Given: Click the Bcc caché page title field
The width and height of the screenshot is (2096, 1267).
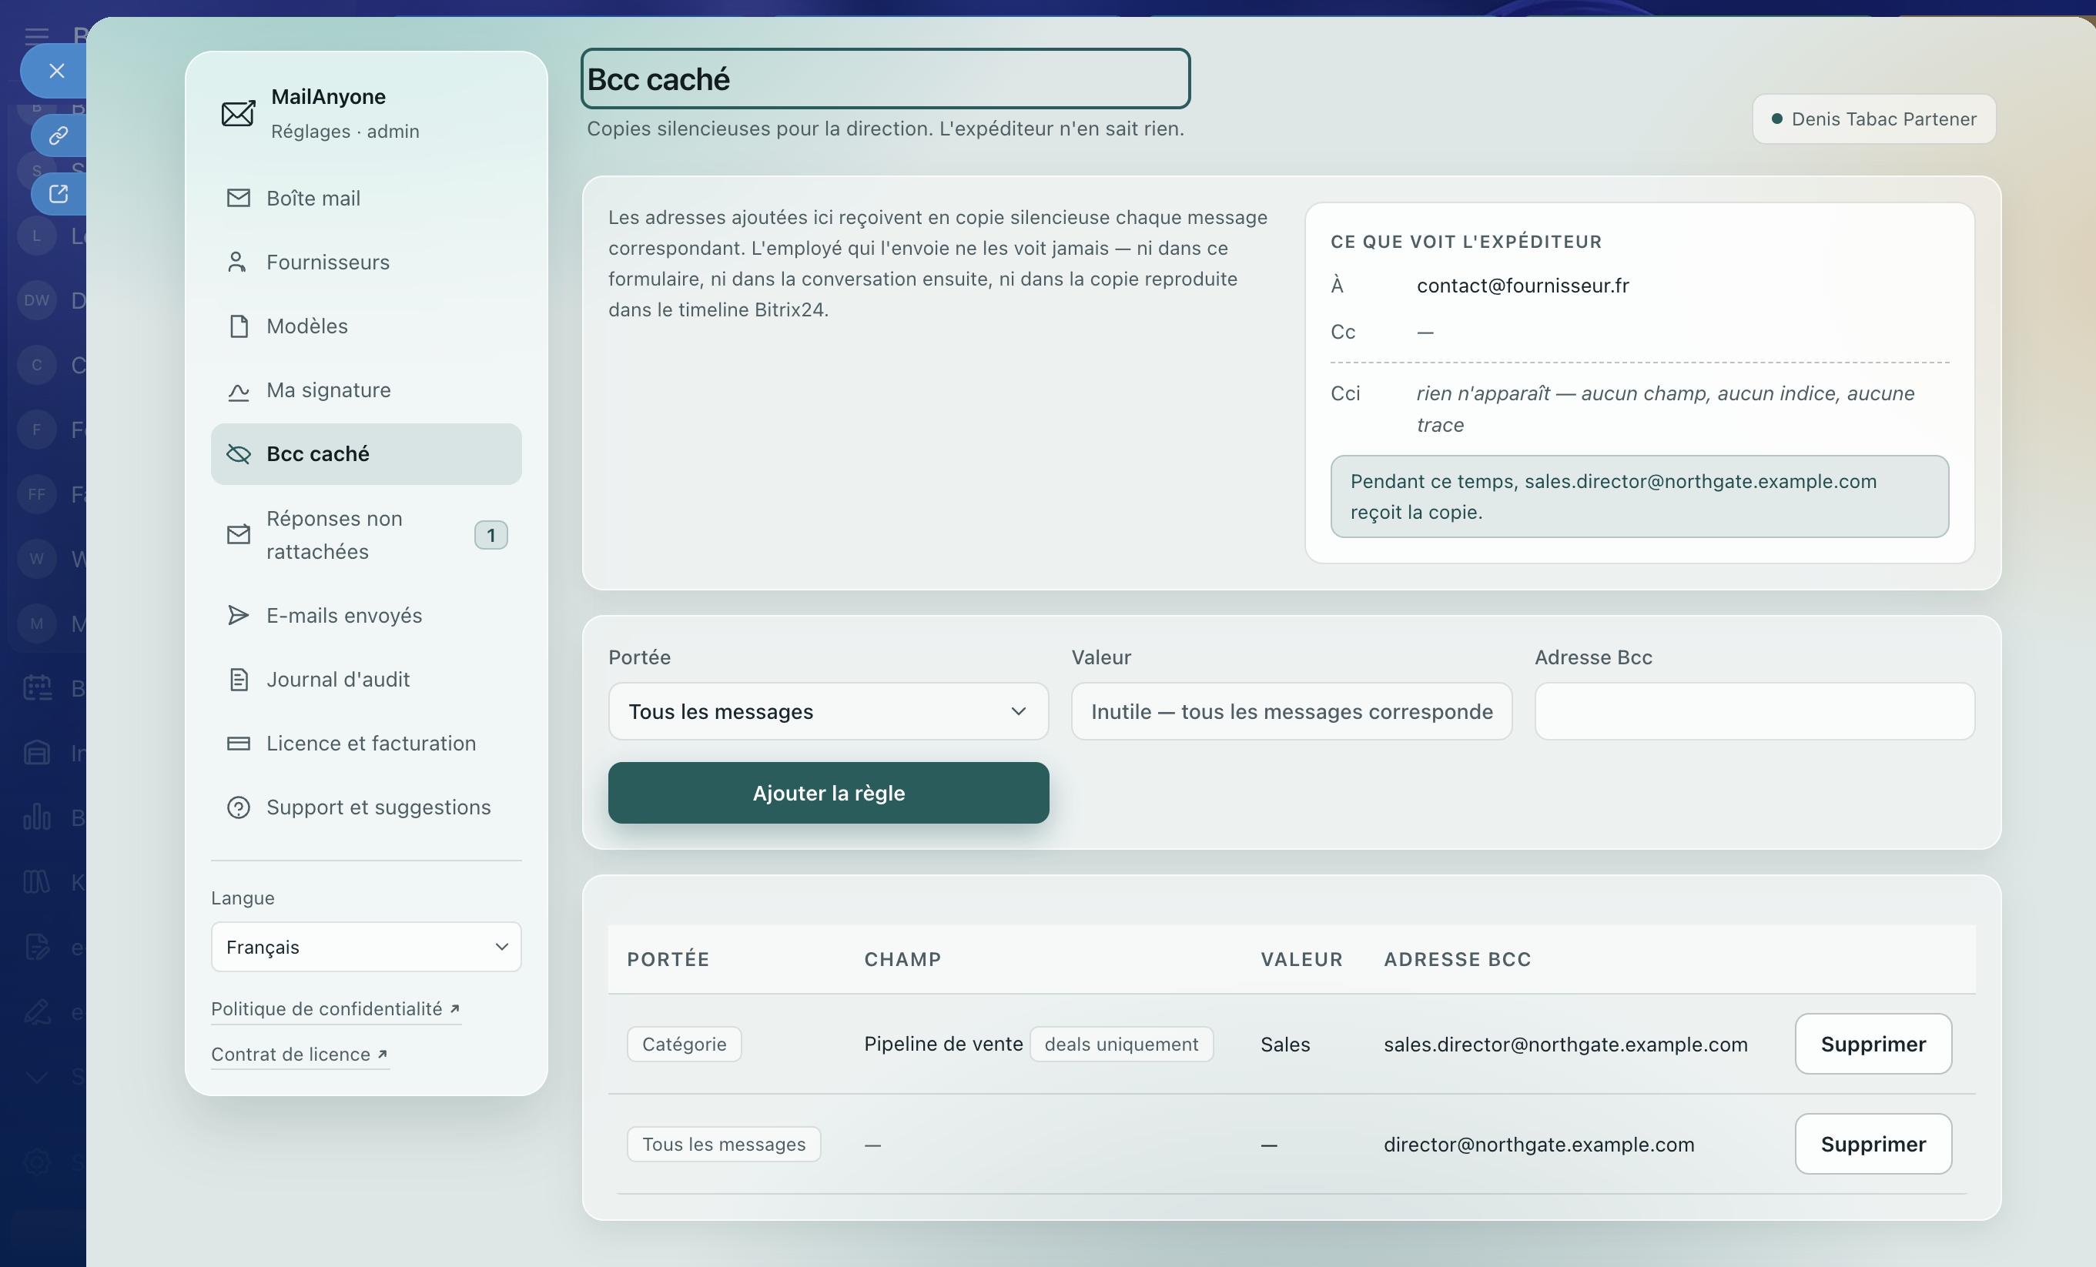Looking at the screenshot, I should [x=885, y=79].
